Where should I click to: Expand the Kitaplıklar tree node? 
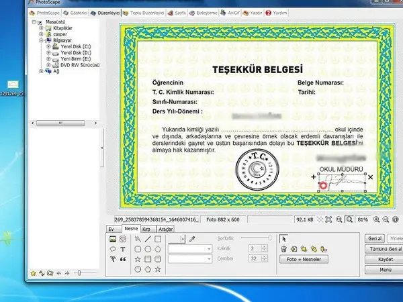41,28
